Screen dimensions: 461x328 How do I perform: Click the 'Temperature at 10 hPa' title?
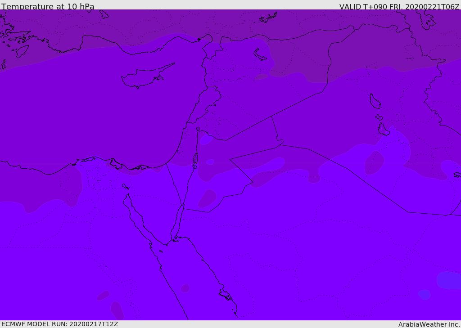tap(48, 6)
